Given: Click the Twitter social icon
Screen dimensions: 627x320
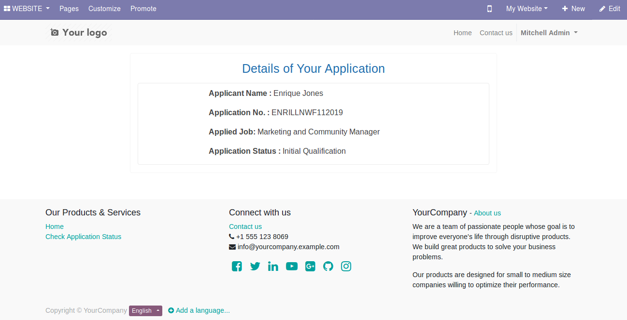Looking at the screenshot, I should [x=255, y=266].
